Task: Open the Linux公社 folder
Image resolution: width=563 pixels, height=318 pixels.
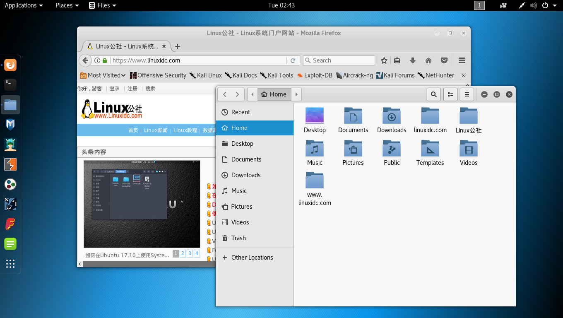Action: [469, 116]
